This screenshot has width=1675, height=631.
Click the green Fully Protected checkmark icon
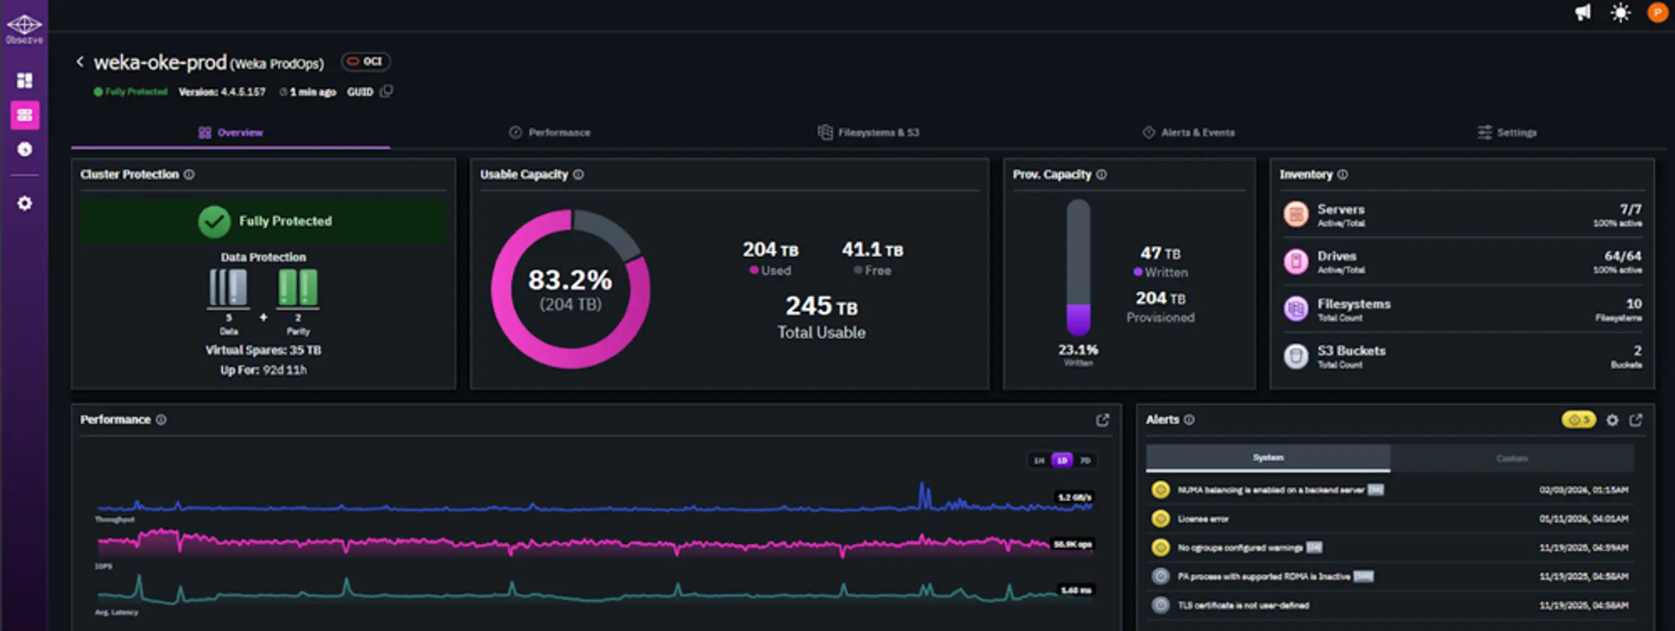click(214, 222)
